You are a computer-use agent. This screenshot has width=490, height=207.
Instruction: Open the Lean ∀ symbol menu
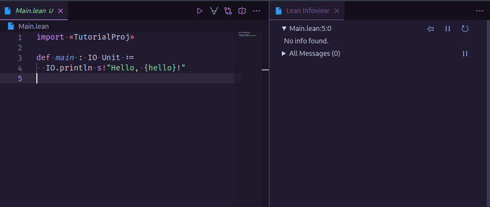214,11
